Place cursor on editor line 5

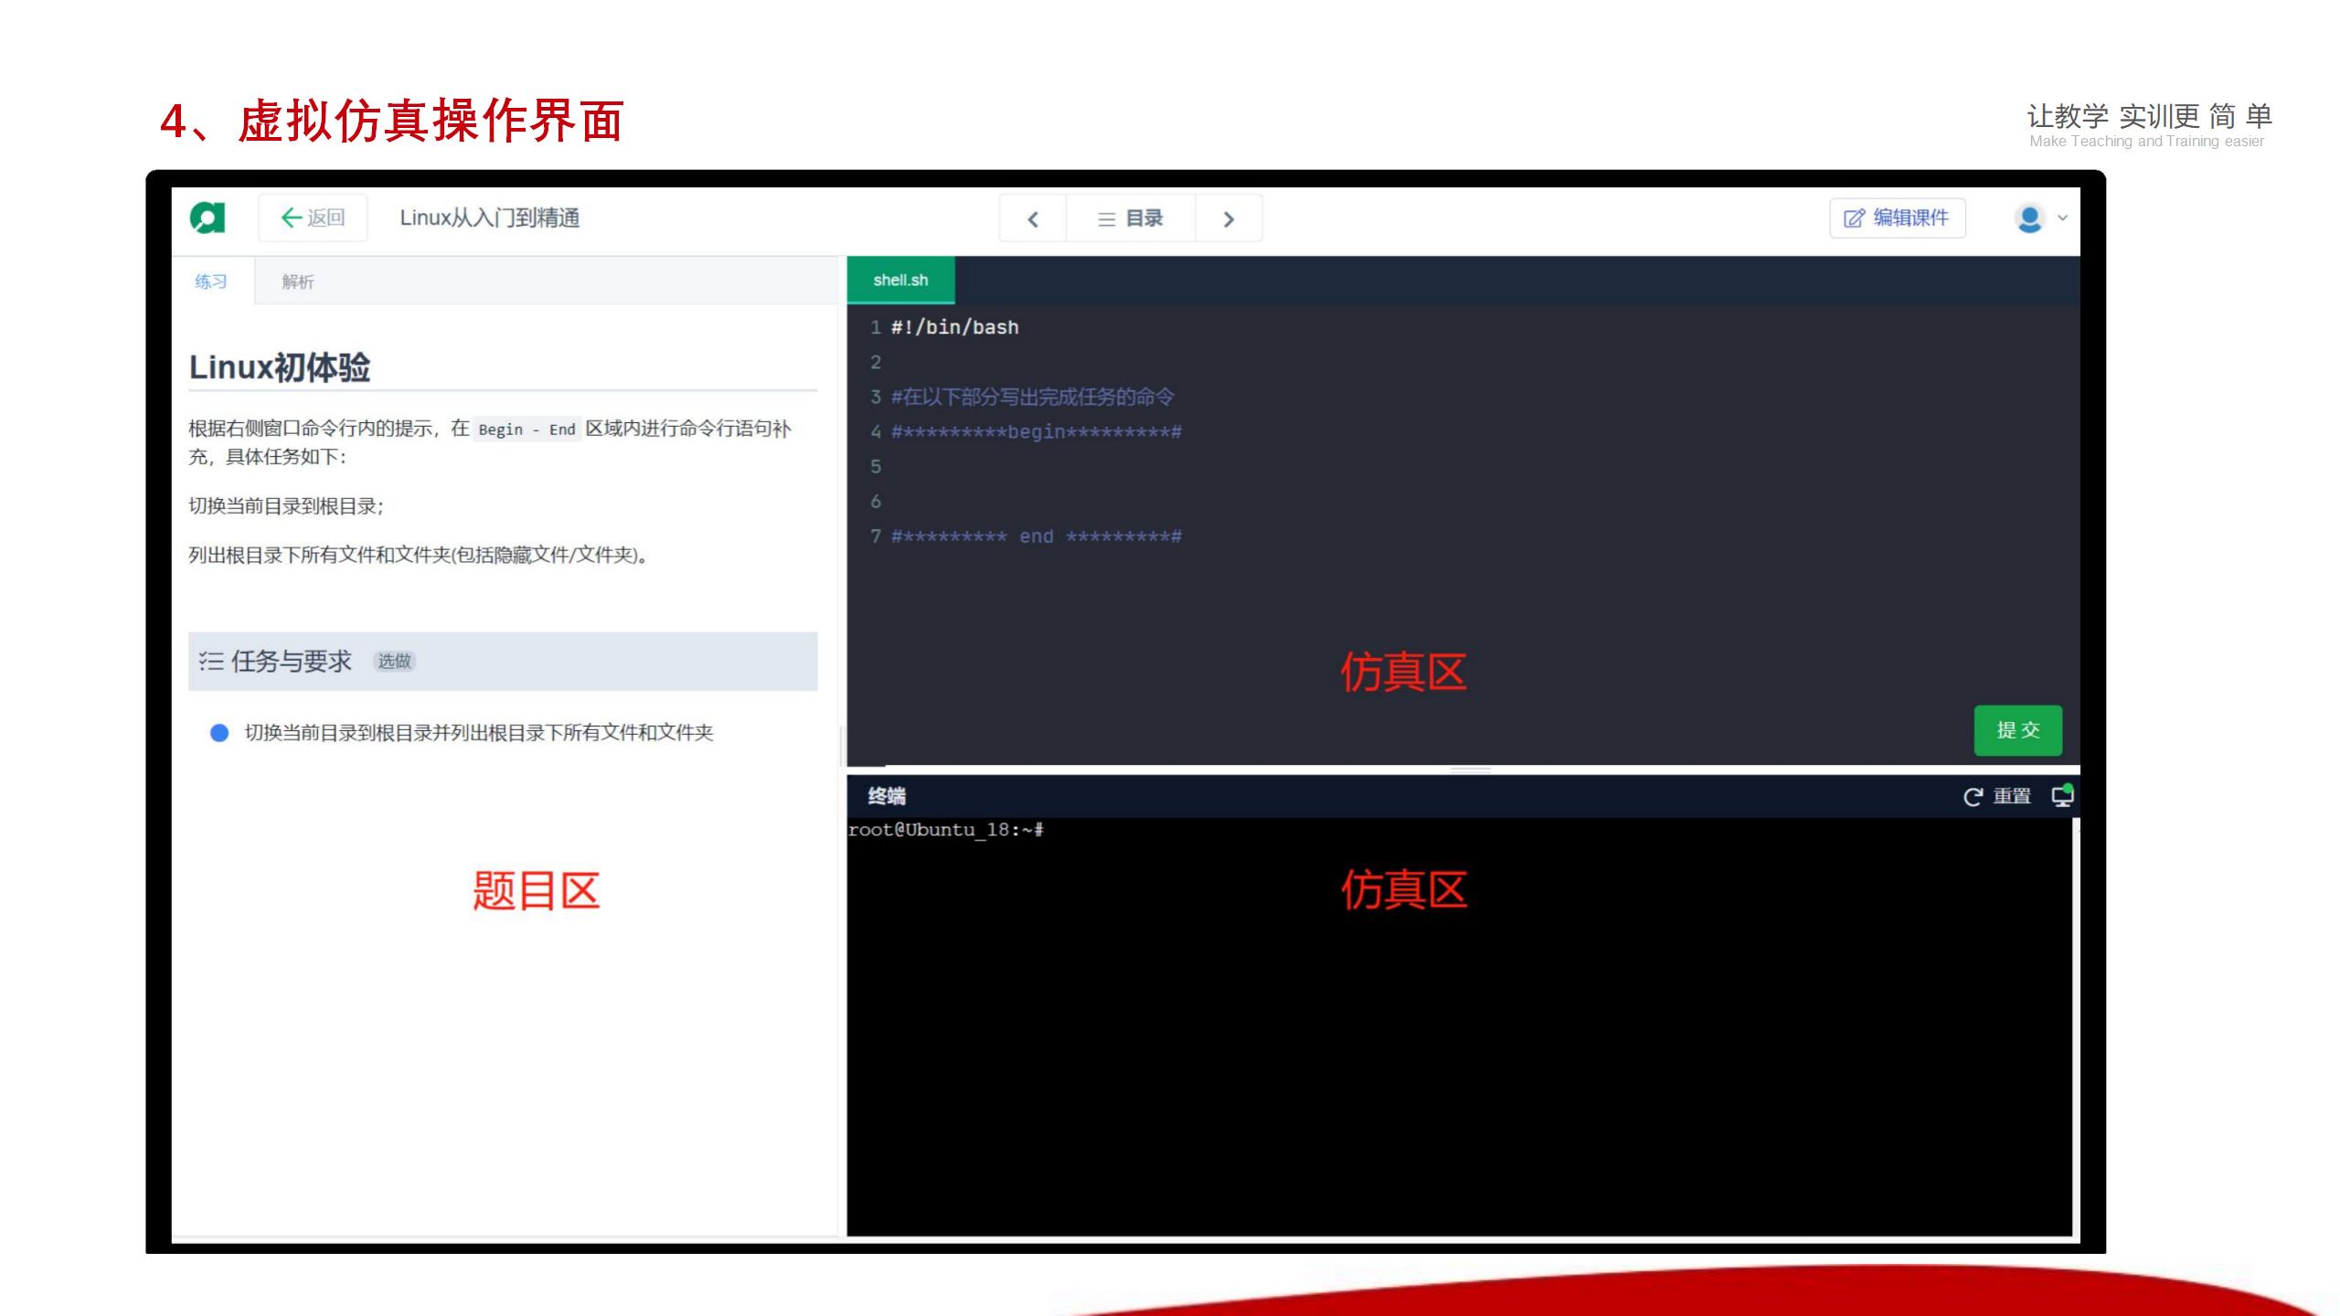pyautogui.click(x=1462, y=467)
